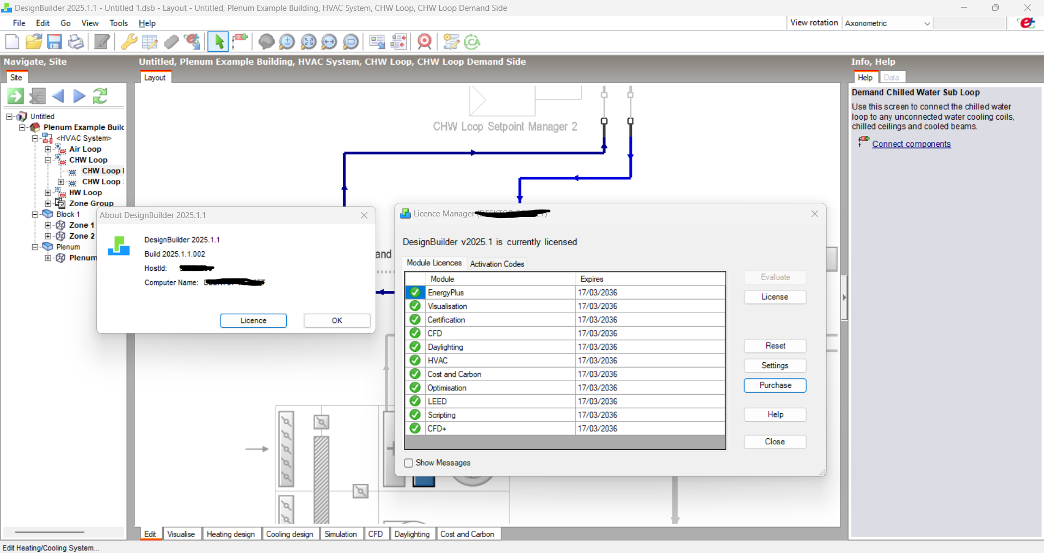Image resolution: width=1044 pixels, height=553 pixels.
Task: Follow the Connect components link
Action: (911, 144)
